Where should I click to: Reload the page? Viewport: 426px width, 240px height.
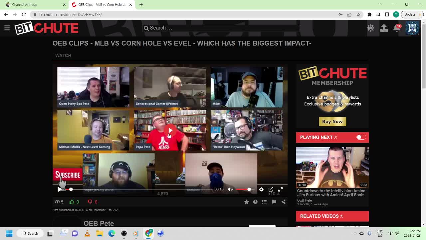(x=24, y=15)
